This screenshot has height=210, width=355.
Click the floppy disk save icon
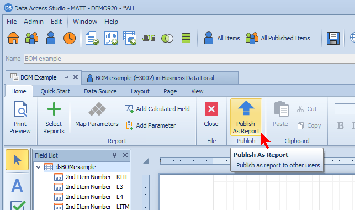(333, 38)
